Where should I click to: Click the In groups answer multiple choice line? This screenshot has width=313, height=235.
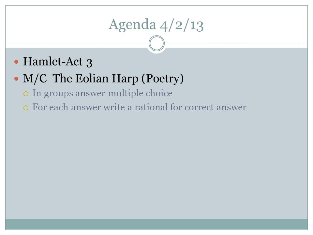click(102, 93)
